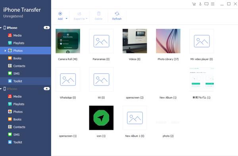
Task: Click the openscreen (1) album label
Action: pos(68,136)
